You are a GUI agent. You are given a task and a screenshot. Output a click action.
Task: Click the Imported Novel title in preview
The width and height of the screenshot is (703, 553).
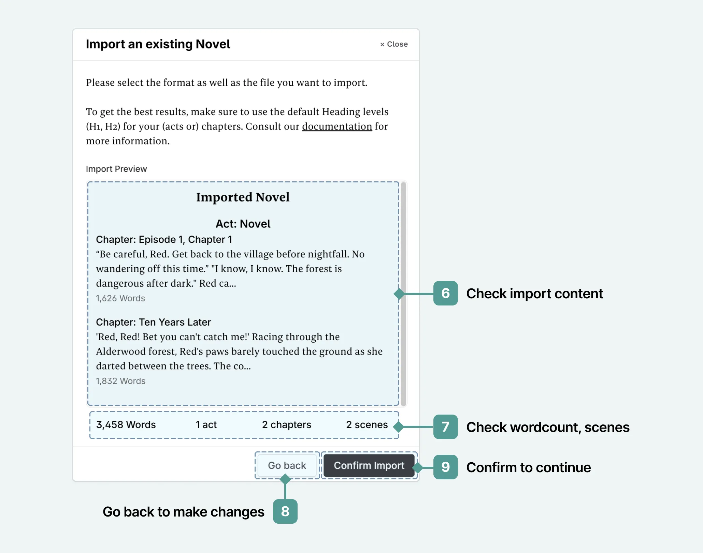pyautogui.click(x=243, y=197)
